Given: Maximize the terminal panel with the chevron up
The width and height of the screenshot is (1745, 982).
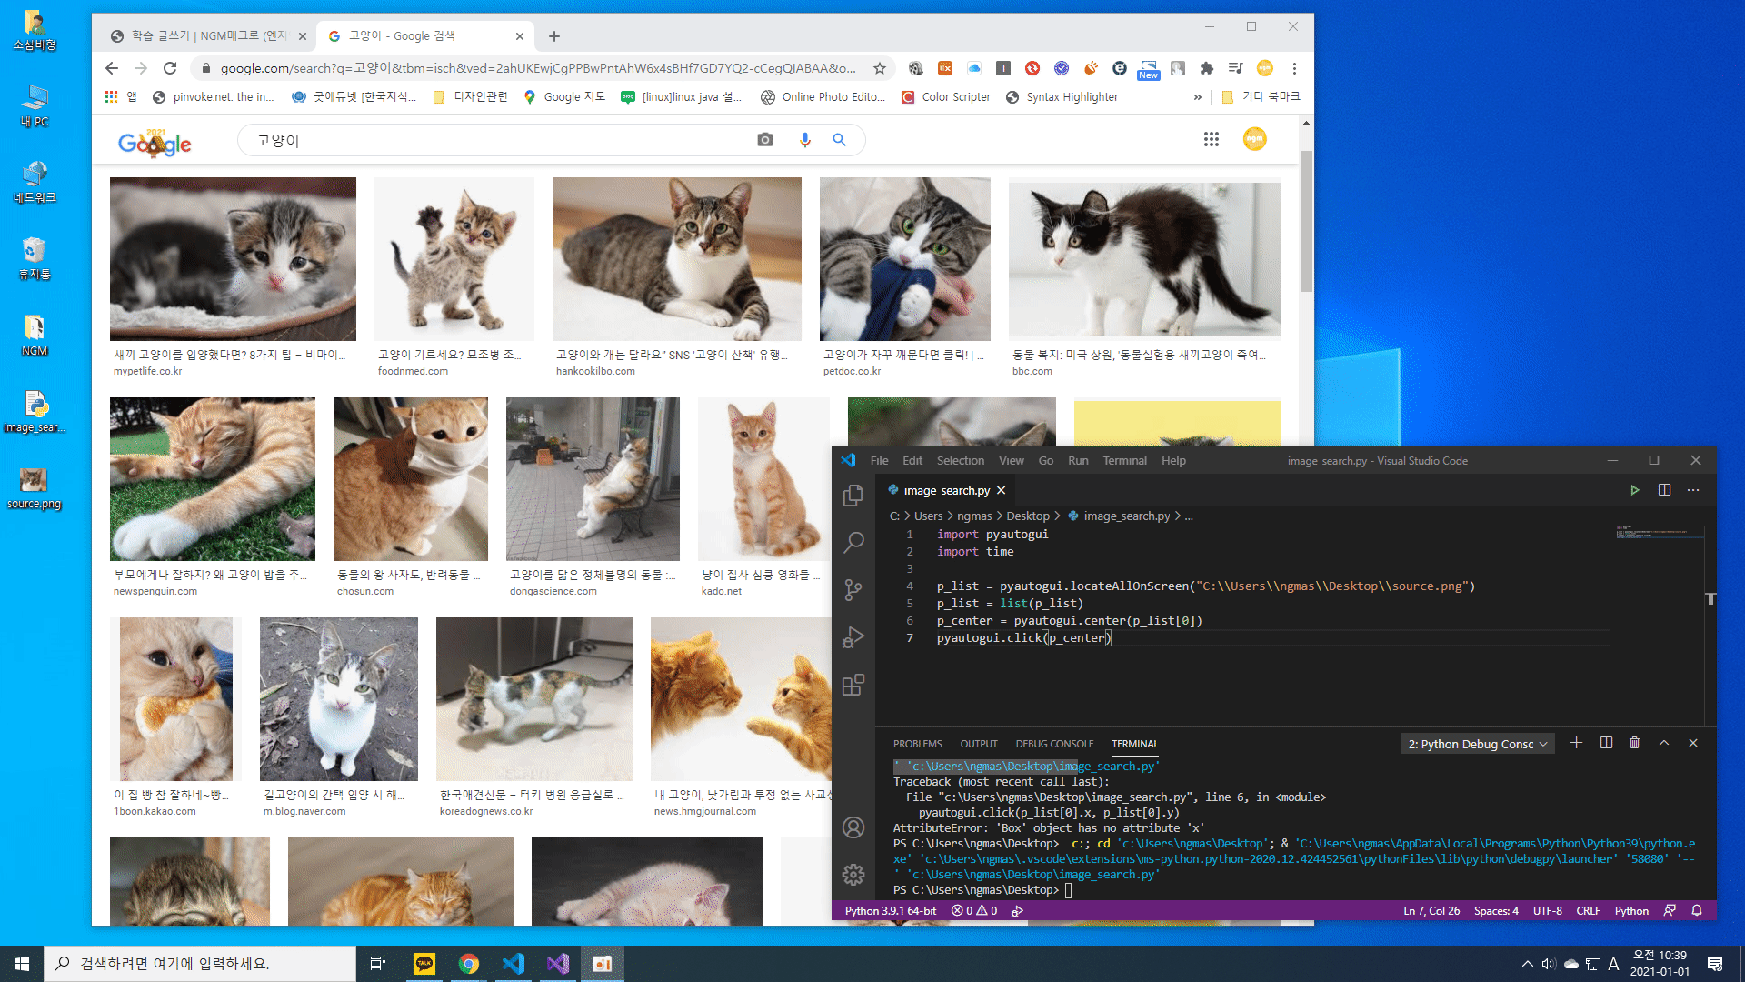Looking at the screenshot, I should pos(1664,743).
